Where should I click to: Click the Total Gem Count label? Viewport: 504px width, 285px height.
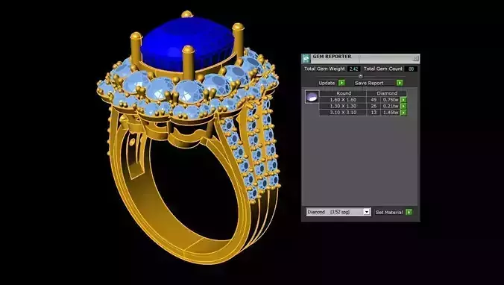coord(382,69)
